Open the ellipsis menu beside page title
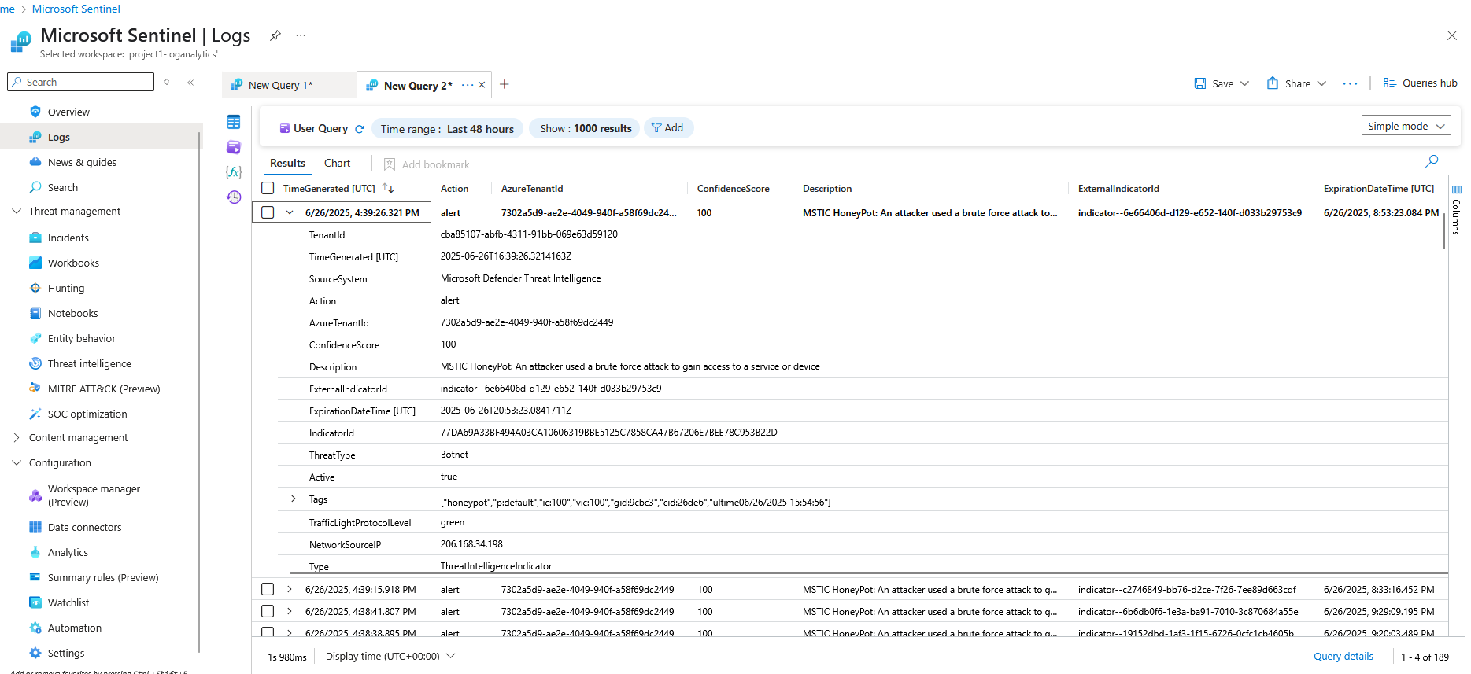The image size is (1471, 674). 301,35
